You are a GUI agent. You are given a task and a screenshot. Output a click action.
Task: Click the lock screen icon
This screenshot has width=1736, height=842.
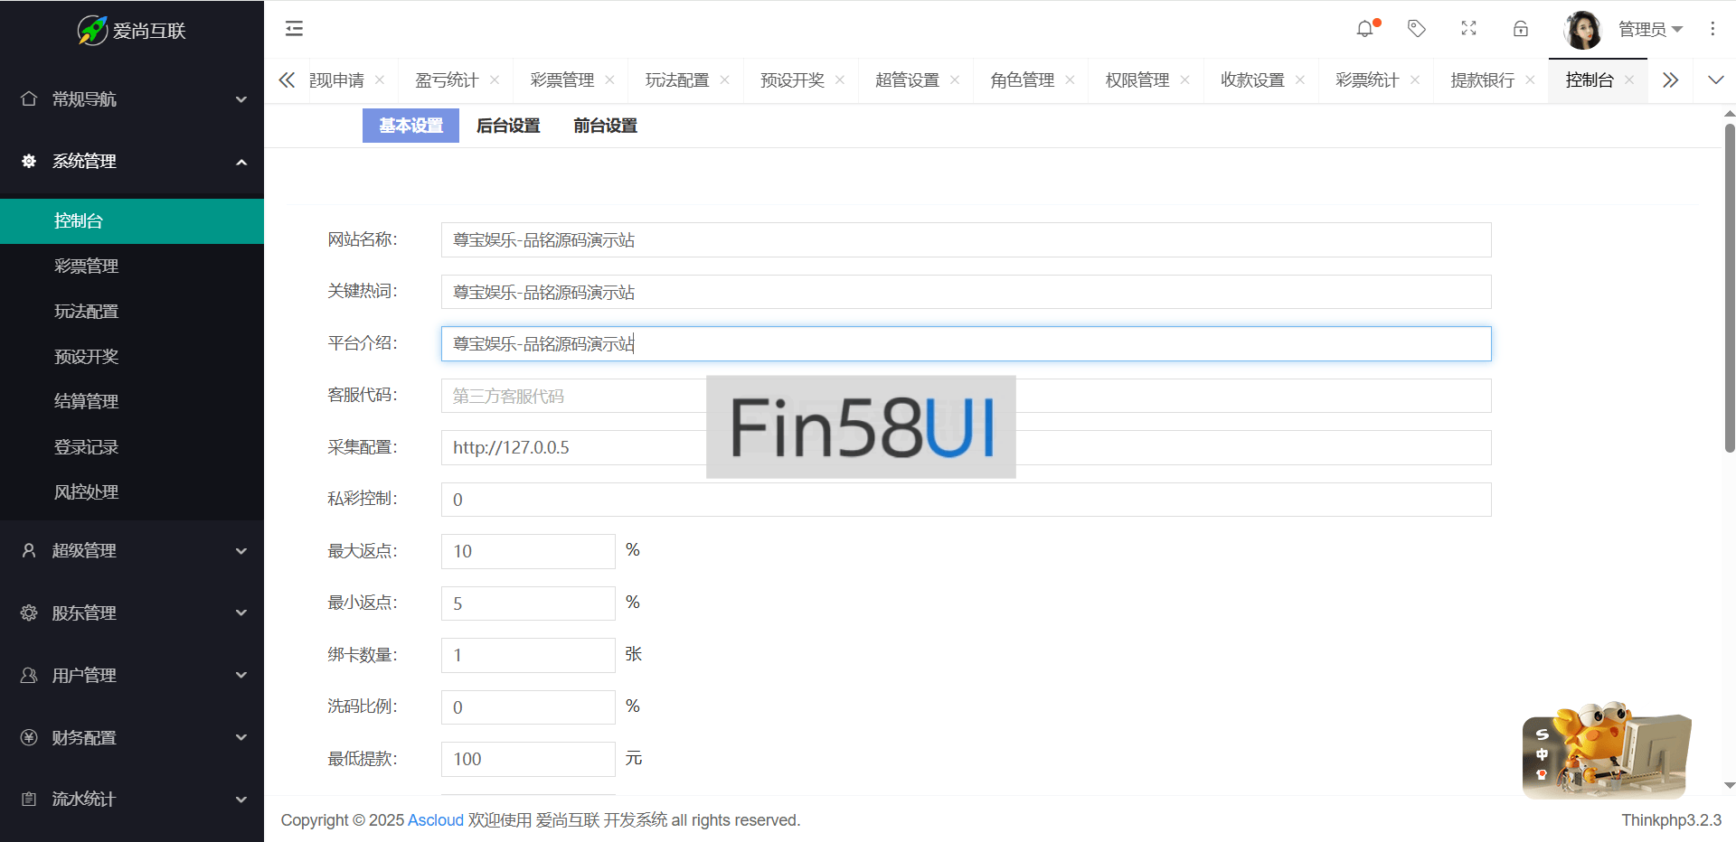(x=1521, y=29)
